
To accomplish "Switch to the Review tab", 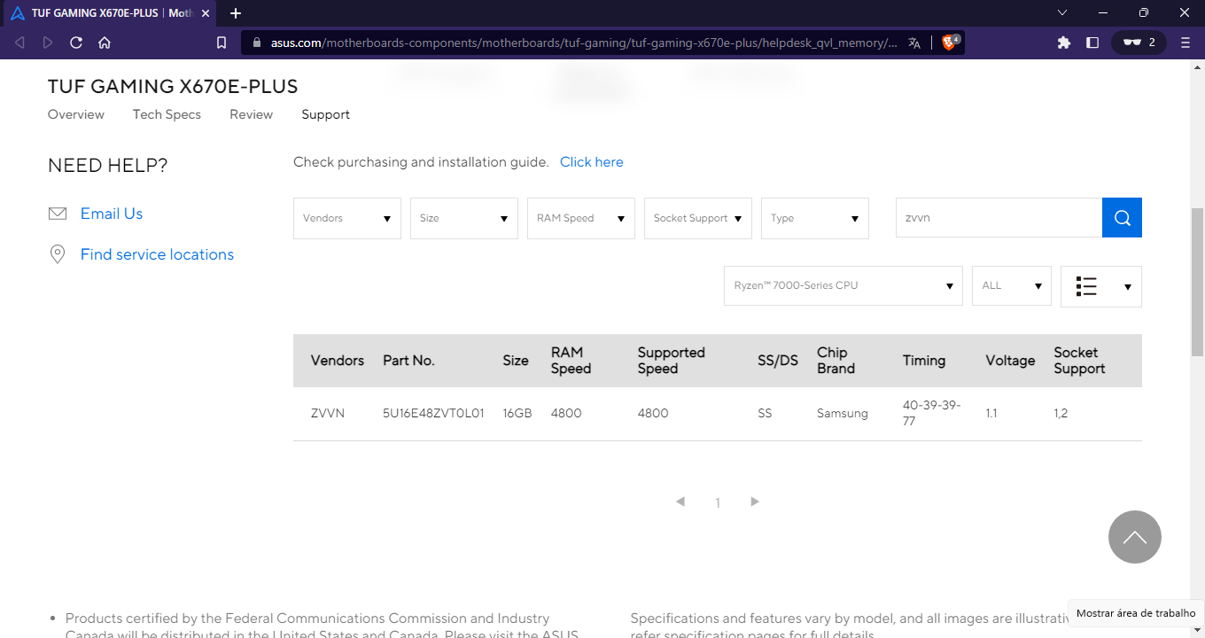I will pyautogui.click(x=251, y=114).
